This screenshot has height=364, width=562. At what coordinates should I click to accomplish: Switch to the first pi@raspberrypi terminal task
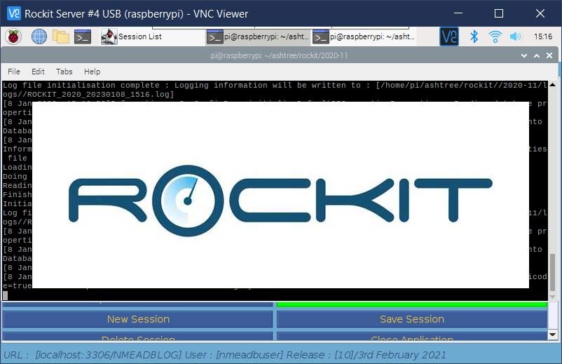[x=258, y=37]
